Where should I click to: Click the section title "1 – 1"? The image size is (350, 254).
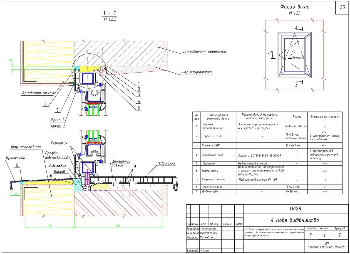tap(109, 13)
